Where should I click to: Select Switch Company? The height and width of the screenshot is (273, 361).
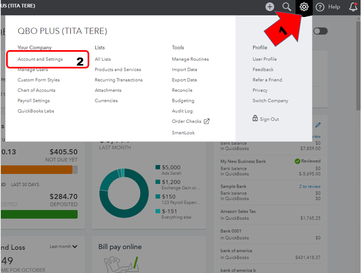270,101
